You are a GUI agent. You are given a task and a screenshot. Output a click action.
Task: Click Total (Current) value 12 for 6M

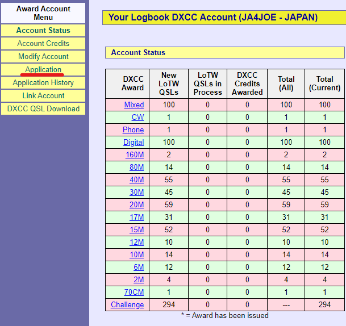tap(324, 267)
